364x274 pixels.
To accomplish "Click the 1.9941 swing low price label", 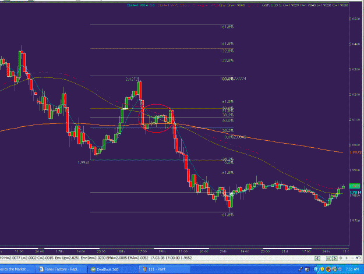I will pyautogui.click(x=83, y=162).
